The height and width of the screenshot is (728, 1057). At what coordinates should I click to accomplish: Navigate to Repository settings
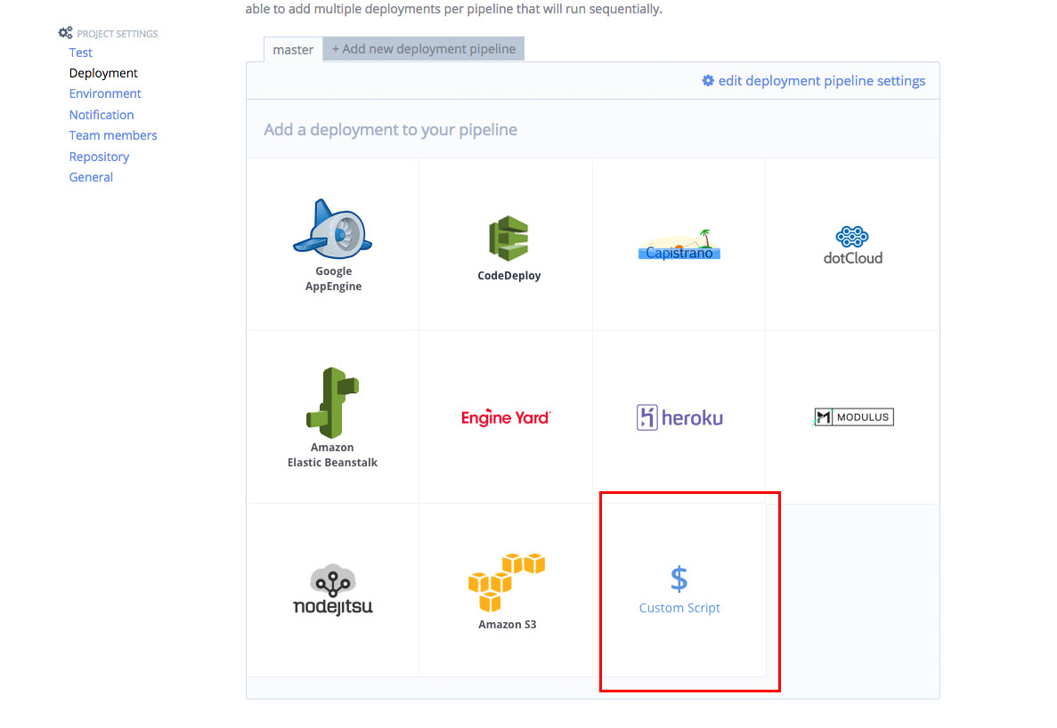coord(99,156)
